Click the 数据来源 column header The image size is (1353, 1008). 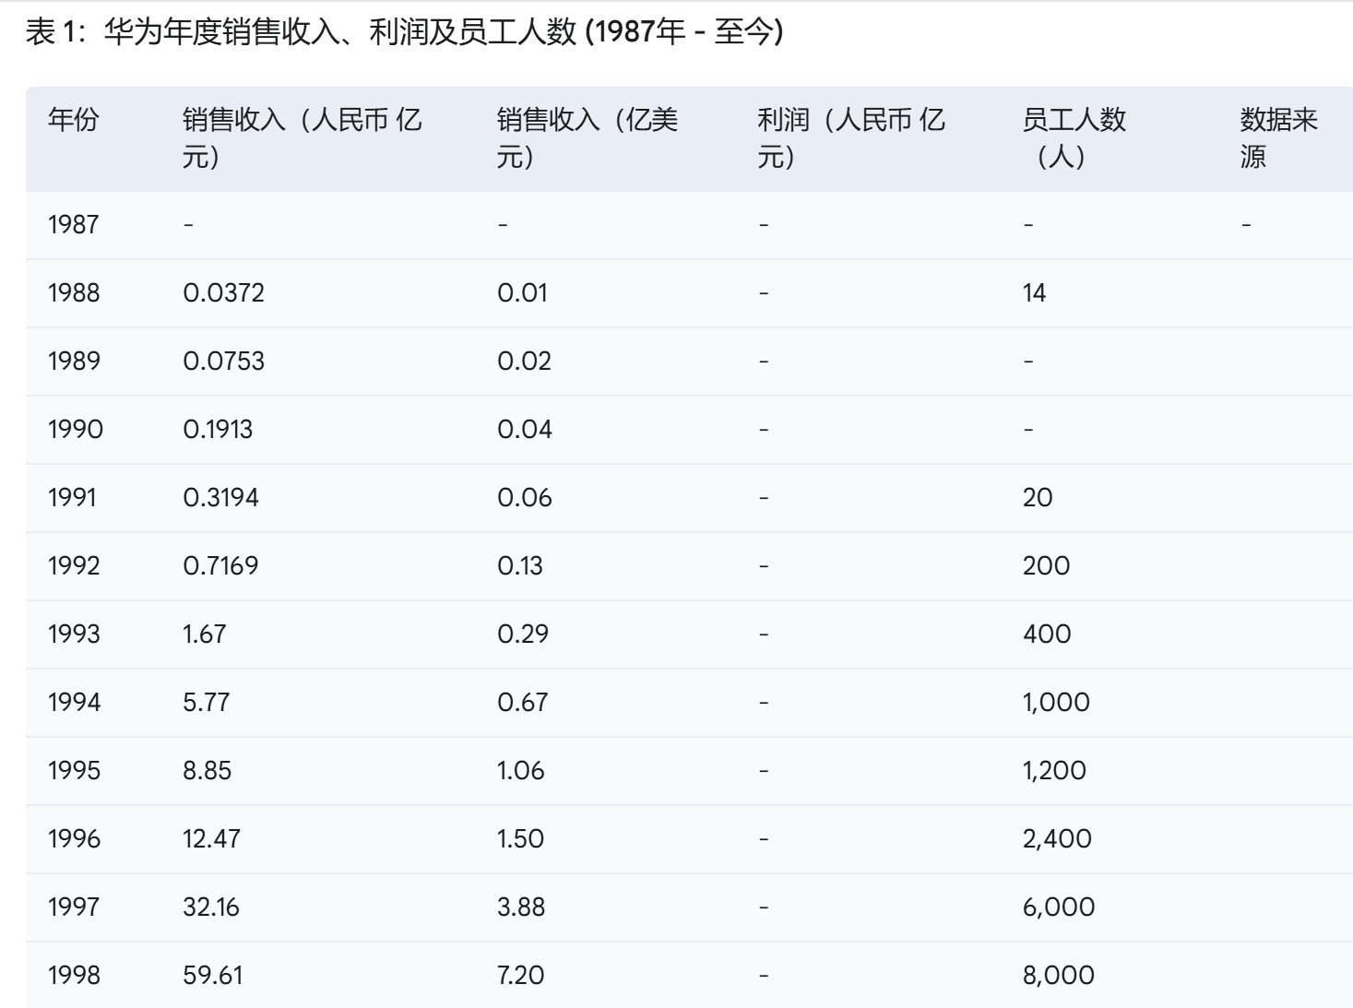(x=1277, y=137)
